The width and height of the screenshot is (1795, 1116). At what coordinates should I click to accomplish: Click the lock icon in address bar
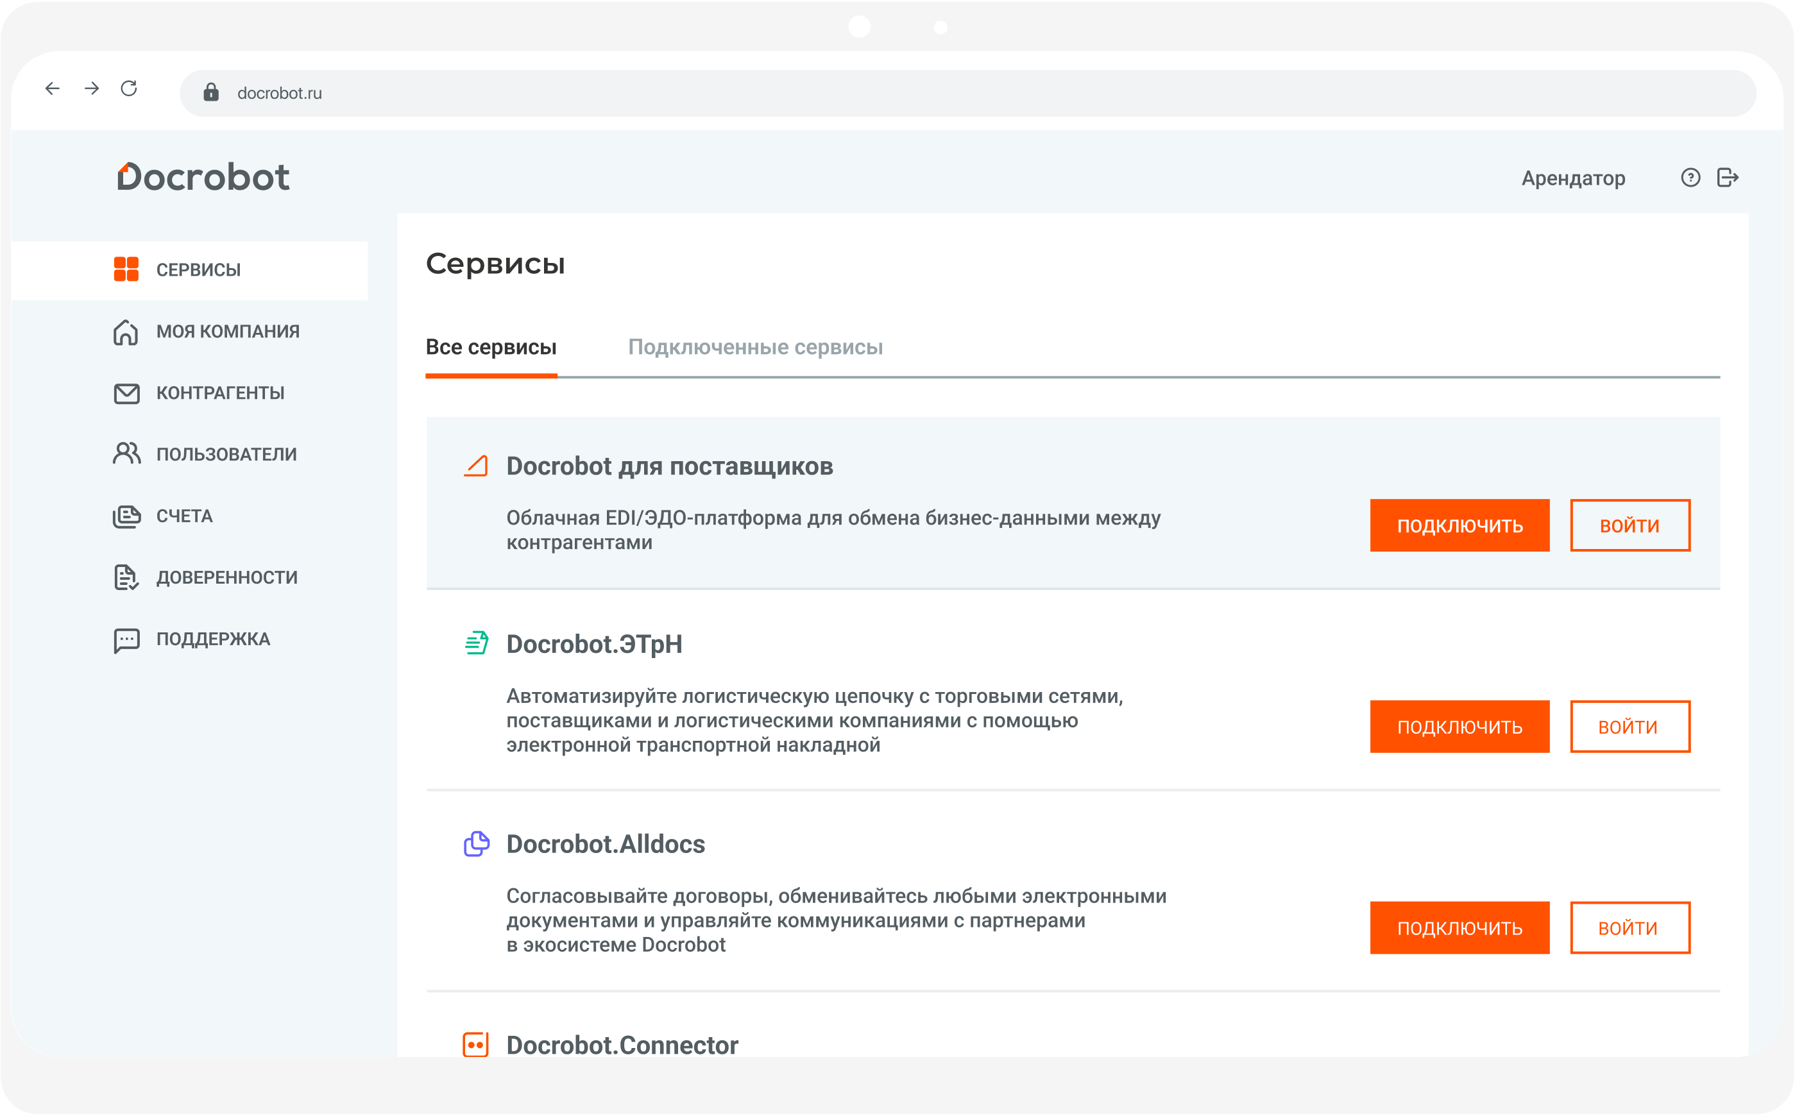point(211,92)
